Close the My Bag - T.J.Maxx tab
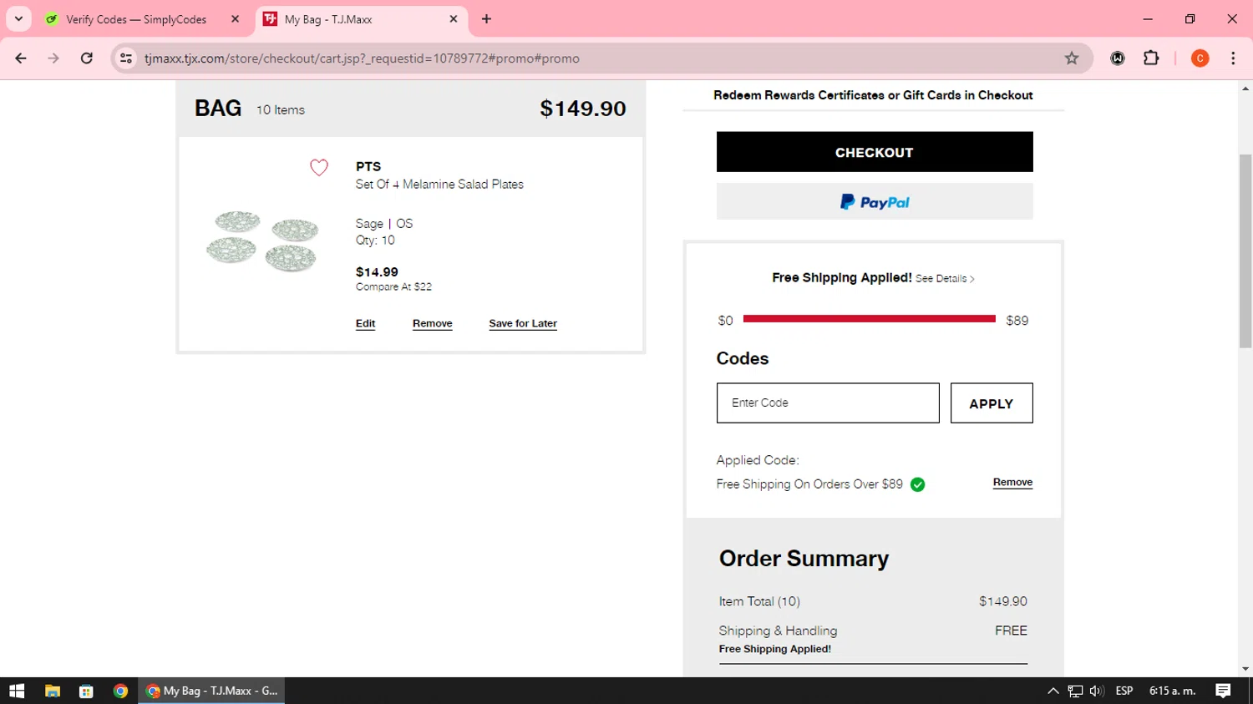Image resolution: width=1253 pixels, height=704 pixels. click(454, 19)
